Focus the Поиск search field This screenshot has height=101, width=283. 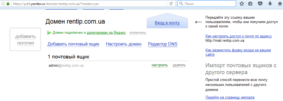click(207, 4)
